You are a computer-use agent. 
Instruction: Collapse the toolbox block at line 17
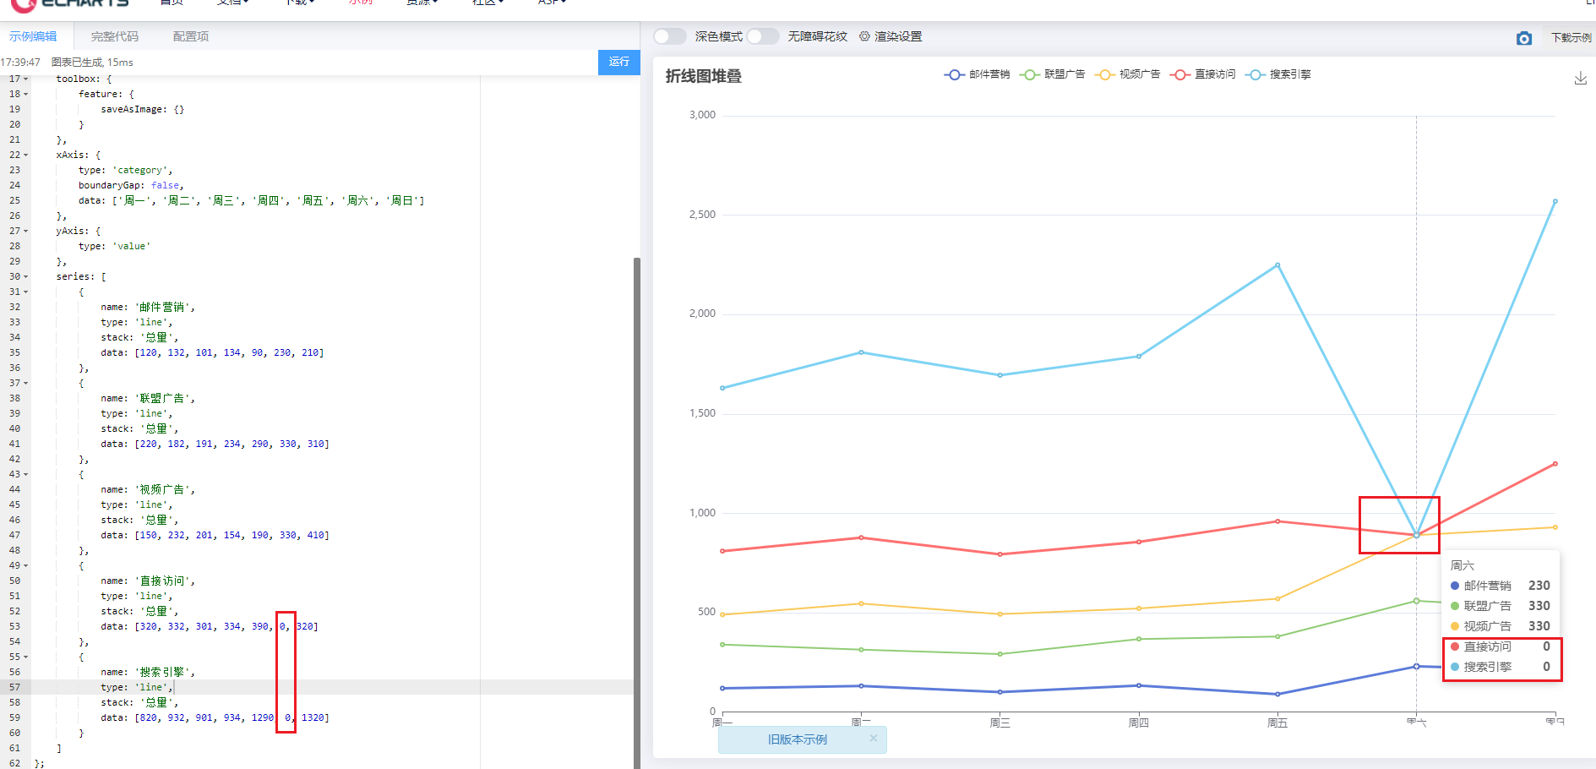(x=26, y=79)
